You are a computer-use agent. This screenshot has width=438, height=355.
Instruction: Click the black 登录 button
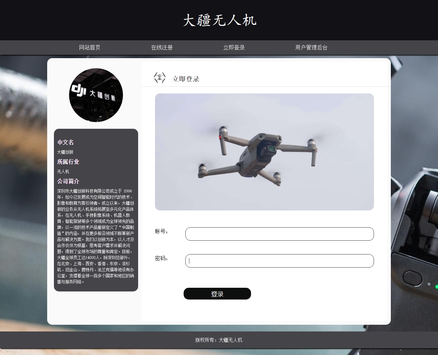coord(217,294)
